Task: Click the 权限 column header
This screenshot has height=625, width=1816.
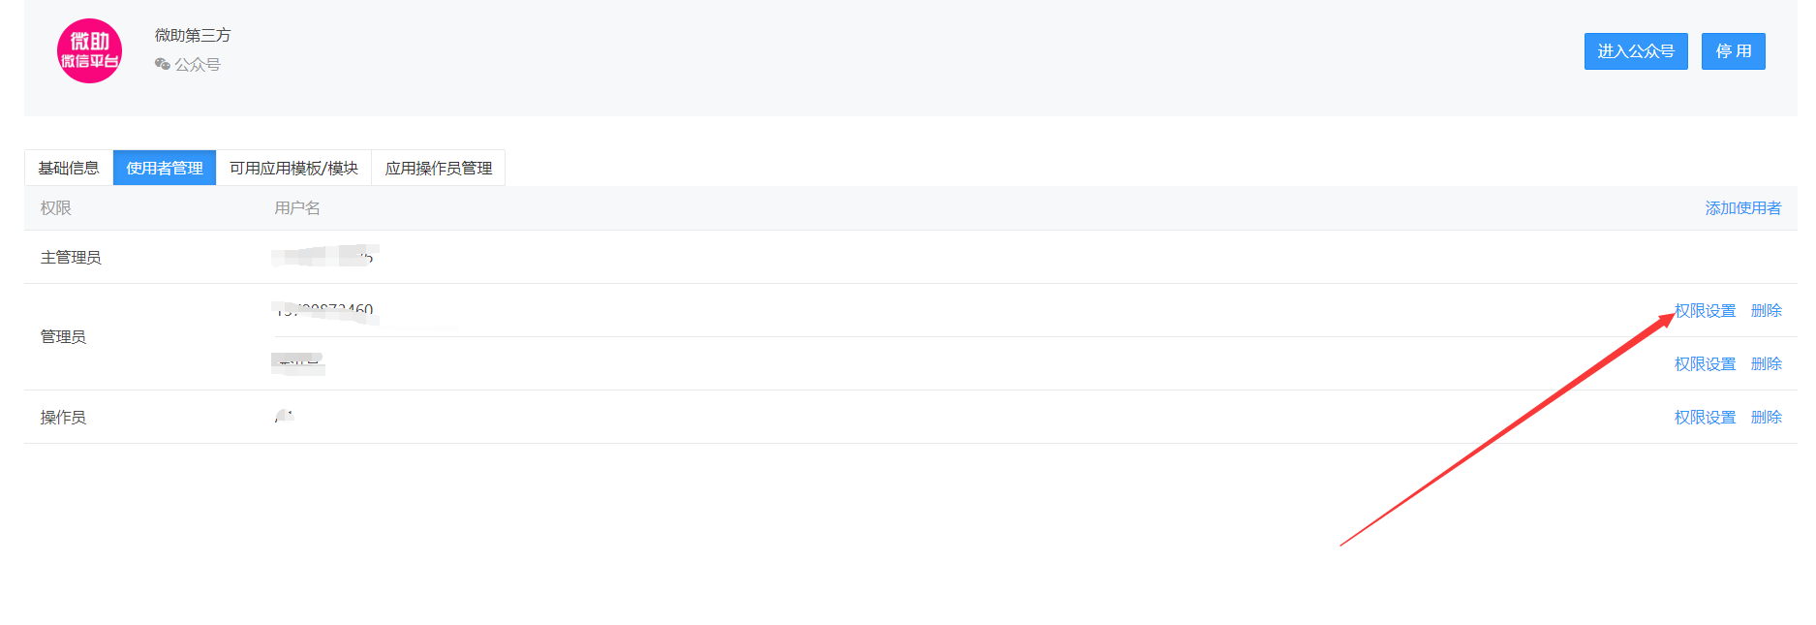Action: click(56, 208)
